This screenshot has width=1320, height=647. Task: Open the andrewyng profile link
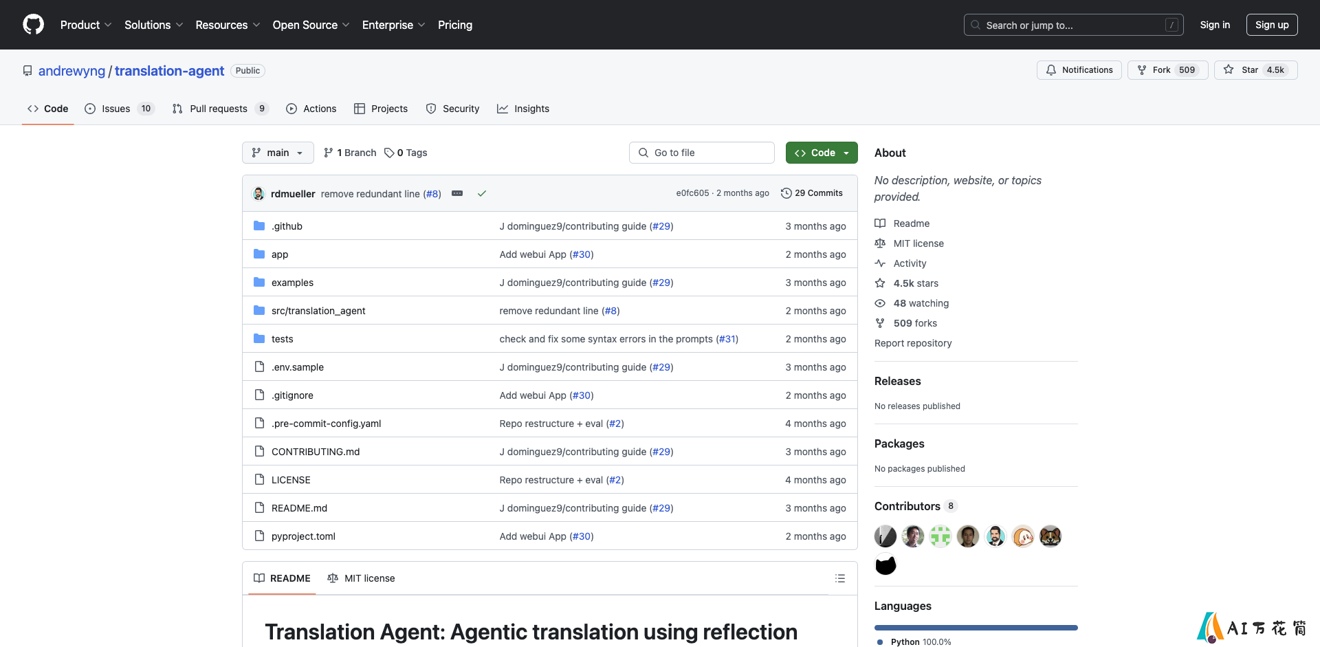(x=71, y=71)
